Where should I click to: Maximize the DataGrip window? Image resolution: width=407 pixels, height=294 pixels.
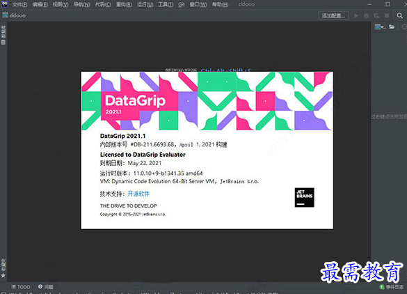[x=388, y=4]
